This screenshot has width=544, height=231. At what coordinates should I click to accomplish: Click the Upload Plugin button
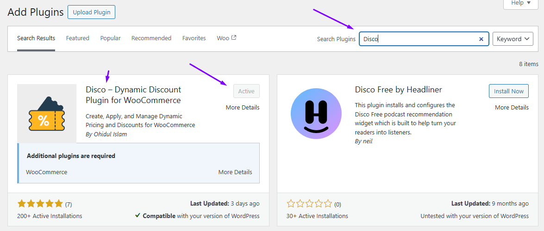pyautogui.click(x=92, y=12)
